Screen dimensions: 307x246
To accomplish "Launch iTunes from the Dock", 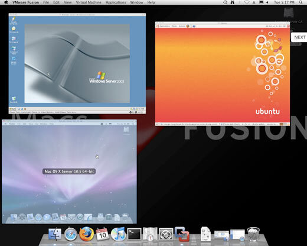I will (118, 234).
